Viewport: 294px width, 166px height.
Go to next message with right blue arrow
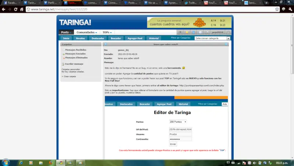point(226,44)
